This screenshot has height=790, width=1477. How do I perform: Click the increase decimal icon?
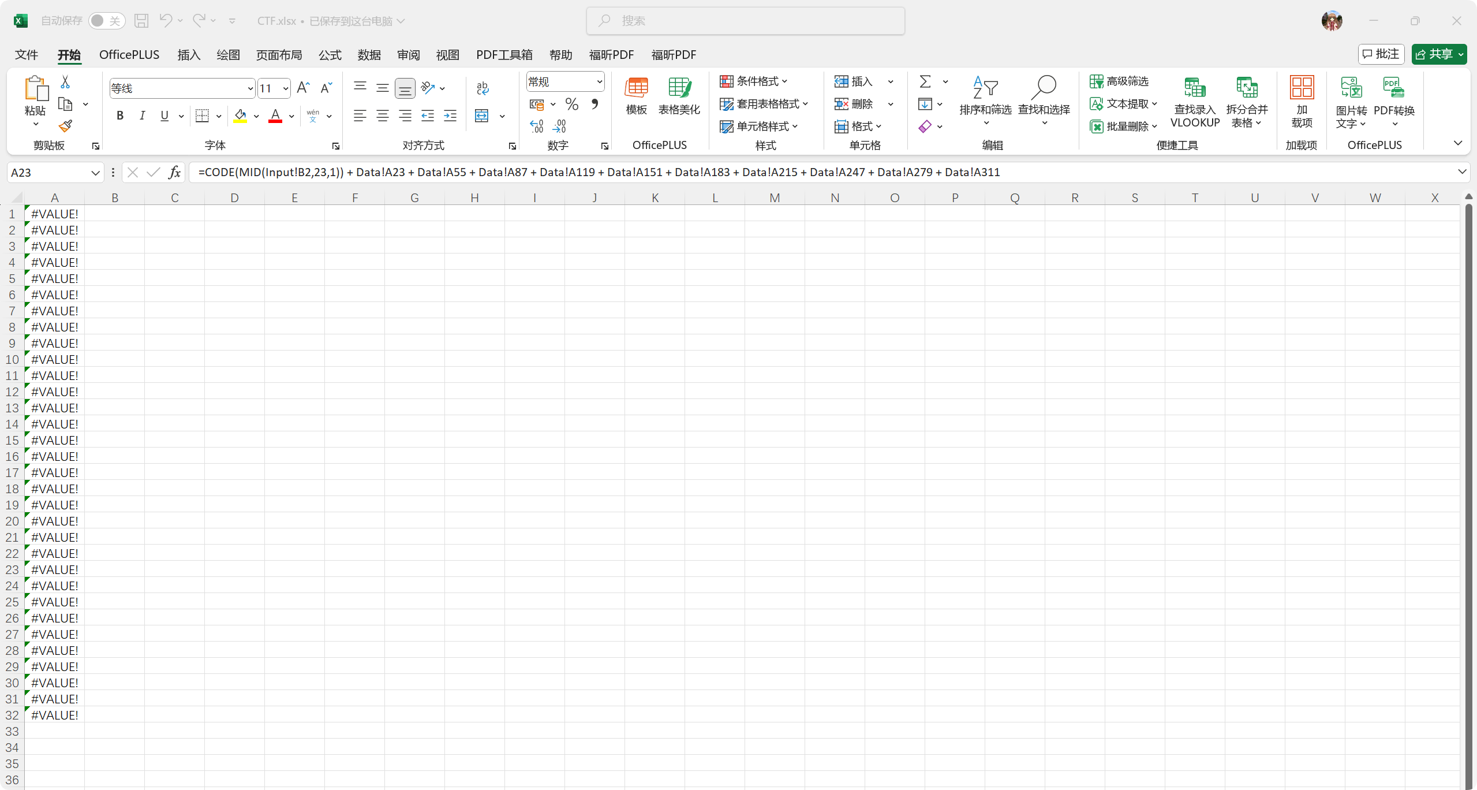pyautogui.click(x=537, y=126)
